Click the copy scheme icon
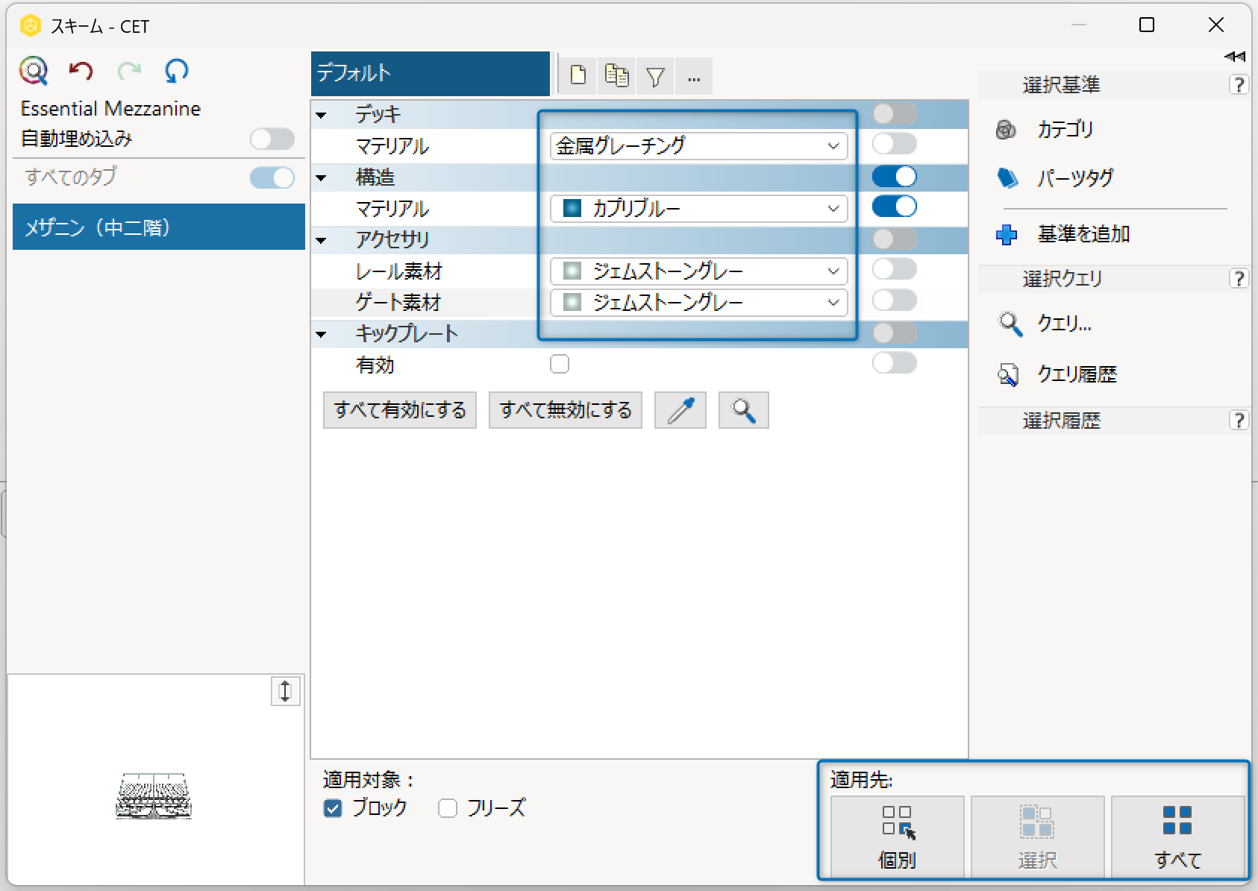This screenshot has height=891, width=1258. (617, 75)
